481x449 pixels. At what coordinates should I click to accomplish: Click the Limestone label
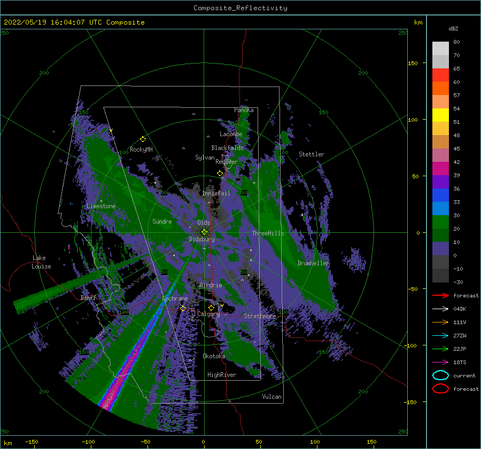point(101,206)
